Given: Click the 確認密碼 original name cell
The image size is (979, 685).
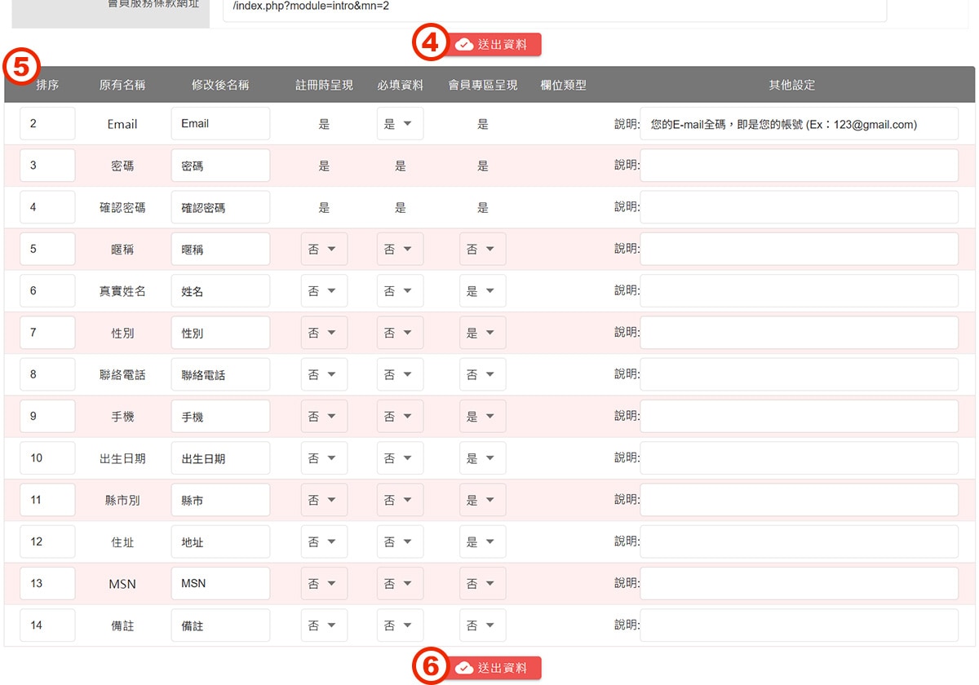Looking at the screenshot, I should click(122, 207).
